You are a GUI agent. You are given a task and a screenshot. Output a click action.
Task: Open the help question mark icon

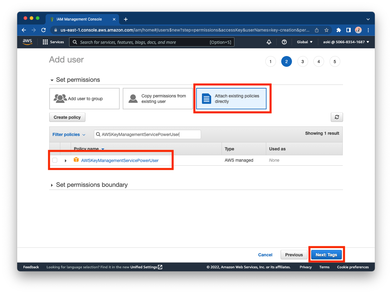click(284, 42)
